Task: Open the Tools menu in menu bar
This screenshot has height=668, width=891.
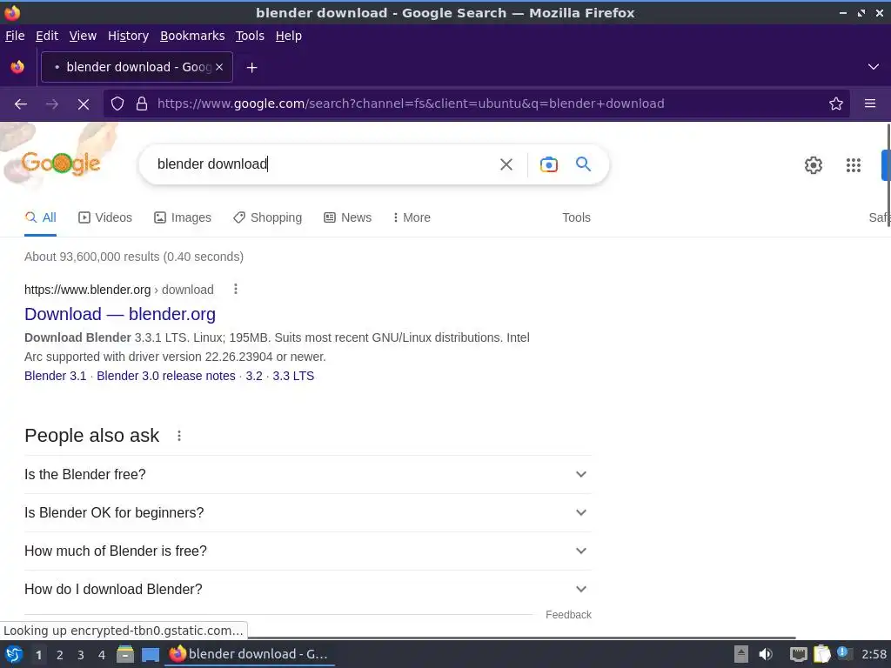Action: tap(250, 36)
